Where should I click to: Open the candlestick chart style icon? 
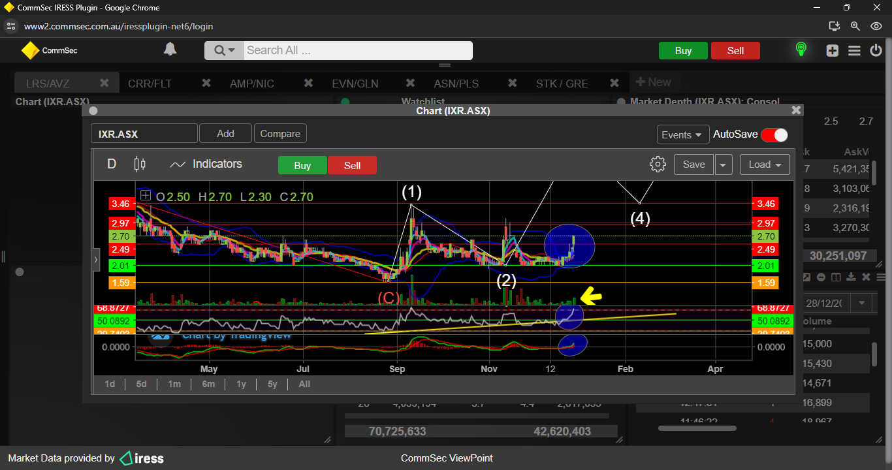[x=140, y=164]
